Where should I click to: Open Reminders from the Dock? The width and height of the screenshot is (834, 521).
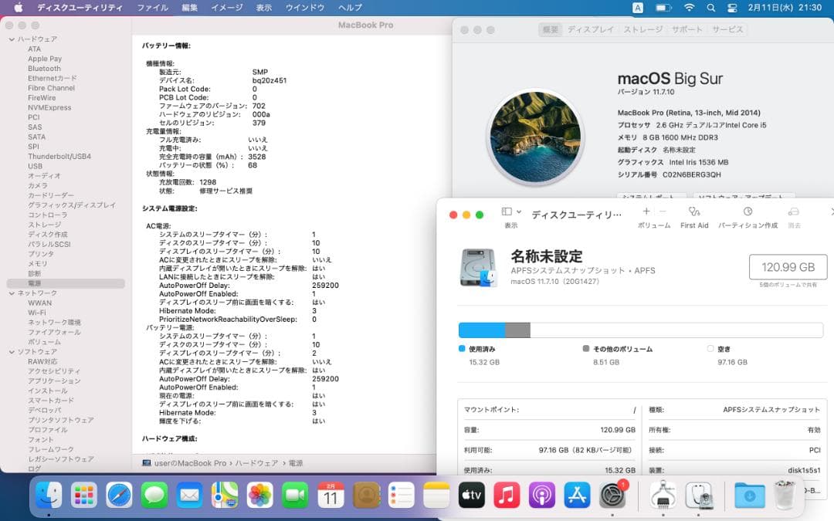point(401,495)
